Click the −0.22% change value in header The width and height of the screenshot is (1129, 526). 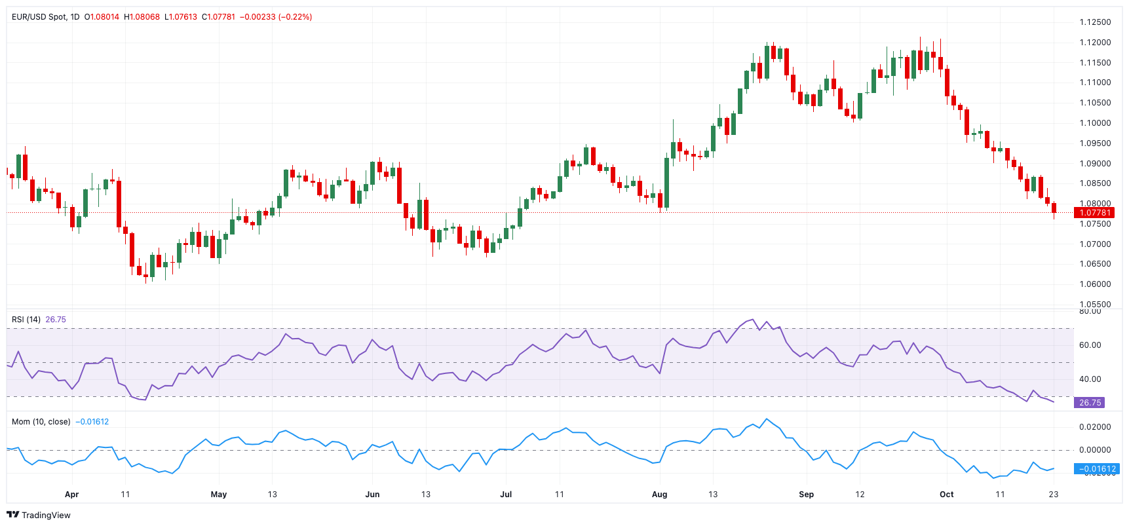click(296, 17)
